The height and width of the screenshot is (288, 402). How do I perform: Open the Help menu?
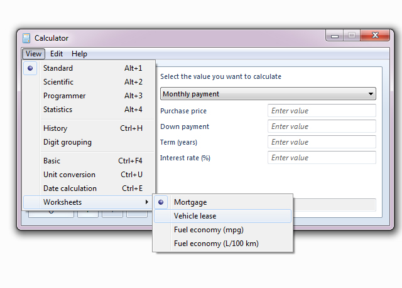click(x=79, y=54)
